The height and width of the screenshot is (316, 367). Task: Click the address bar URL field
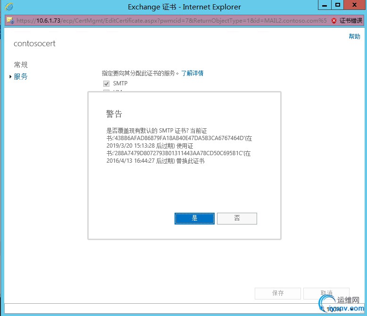pyautogui.click(x=171, y=21)
